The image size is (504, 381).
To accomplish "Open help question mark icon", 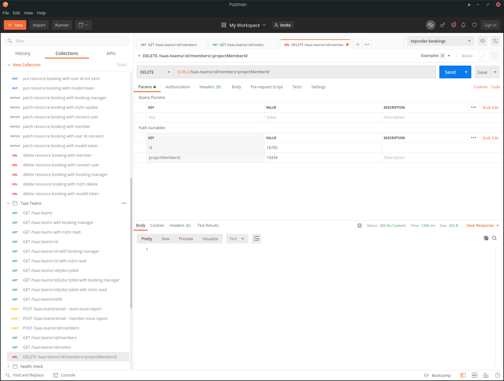I will pyautogui.click(x=497, y=375).
